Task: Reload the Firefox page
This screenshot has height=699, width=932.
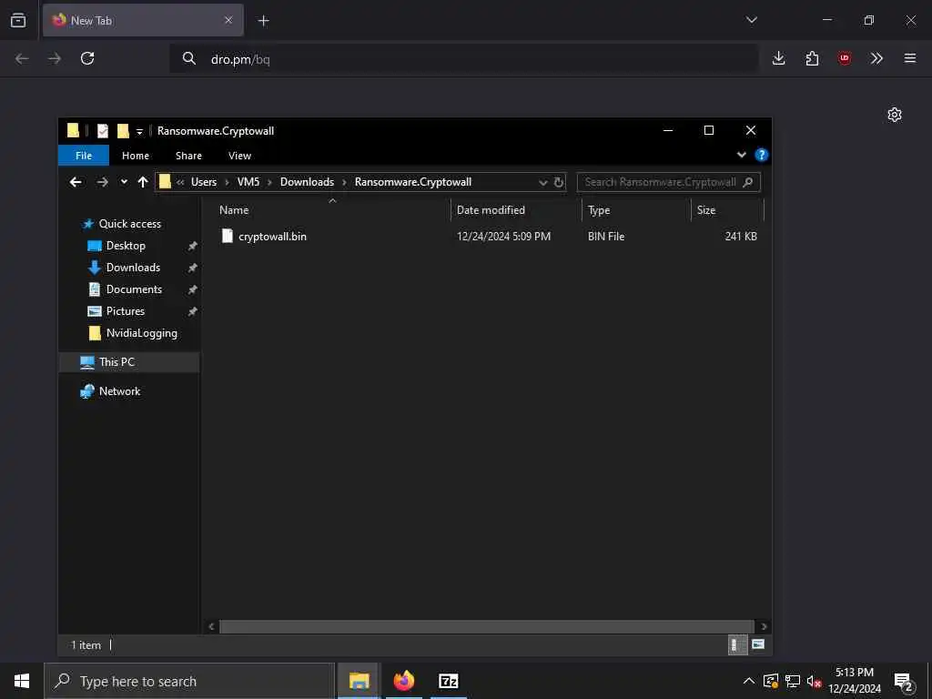Action: pos(87,58)
